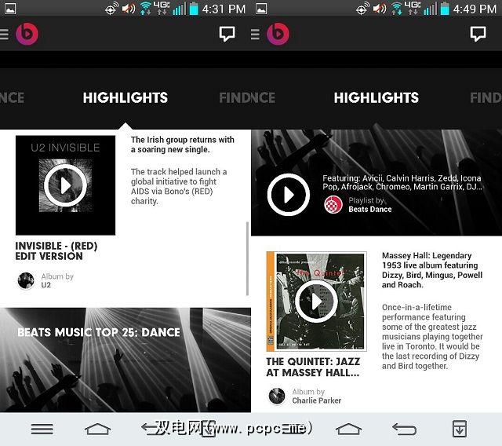Tap the picture notification icon in right status bar
Image resolution: width=502 pixels, height=446 pixels.
pos(261,9)
